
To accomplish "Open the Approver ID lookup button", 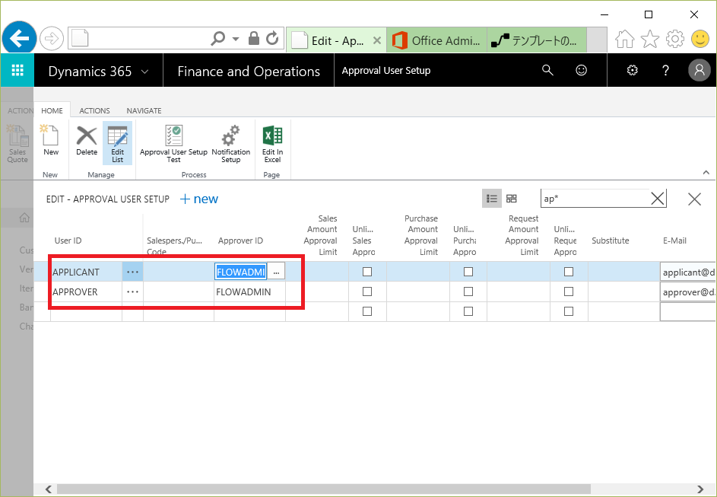I will [276, 272].
